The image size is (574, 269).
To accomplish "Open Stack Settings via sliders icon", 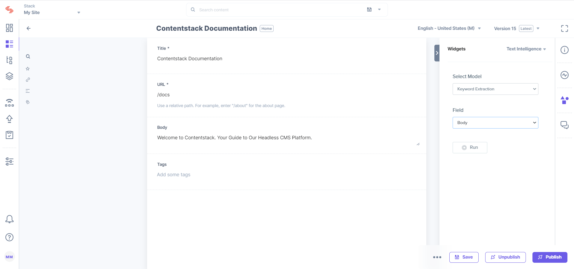I will [9, 161].
